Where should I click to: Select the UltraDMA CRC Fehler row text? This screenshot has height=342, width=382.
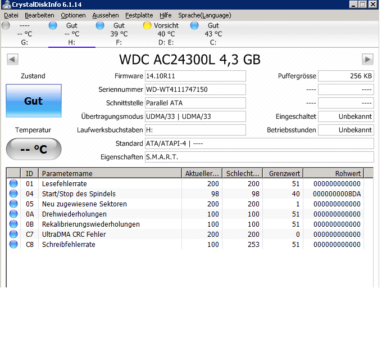(x=74, y=234)
